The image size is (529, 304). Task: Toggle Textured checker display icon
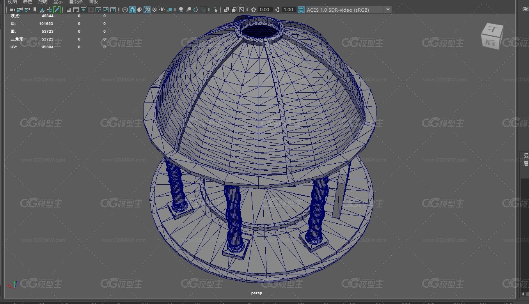point(154,10)
